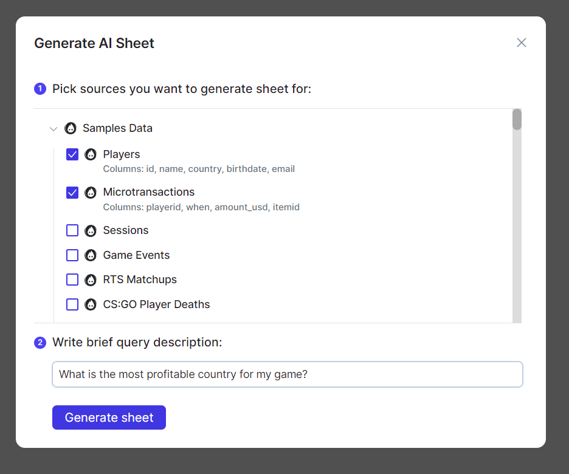Click the Players table icon
This screenshot has width=569, height=474.
pos(91,154)
